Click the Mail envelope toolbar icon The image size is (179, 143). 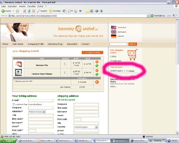click(69, 11)
